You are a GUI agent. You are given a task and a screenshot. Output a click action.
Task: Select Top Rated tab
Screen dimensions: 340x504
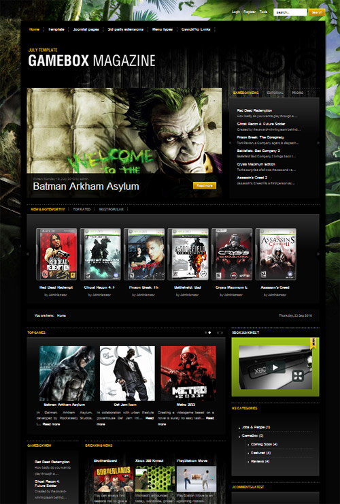click(x=82, y=209)
